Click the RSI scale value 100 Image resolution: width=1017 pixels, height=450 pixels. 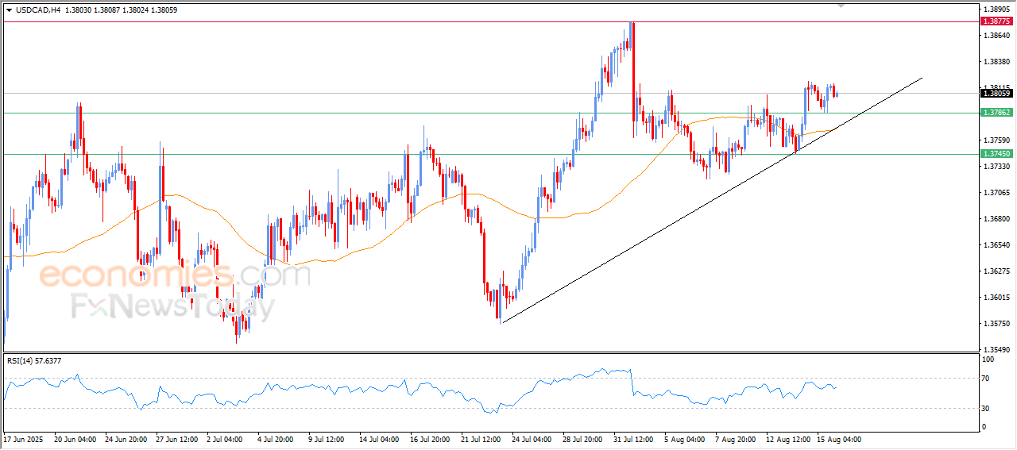pos(988,360)
